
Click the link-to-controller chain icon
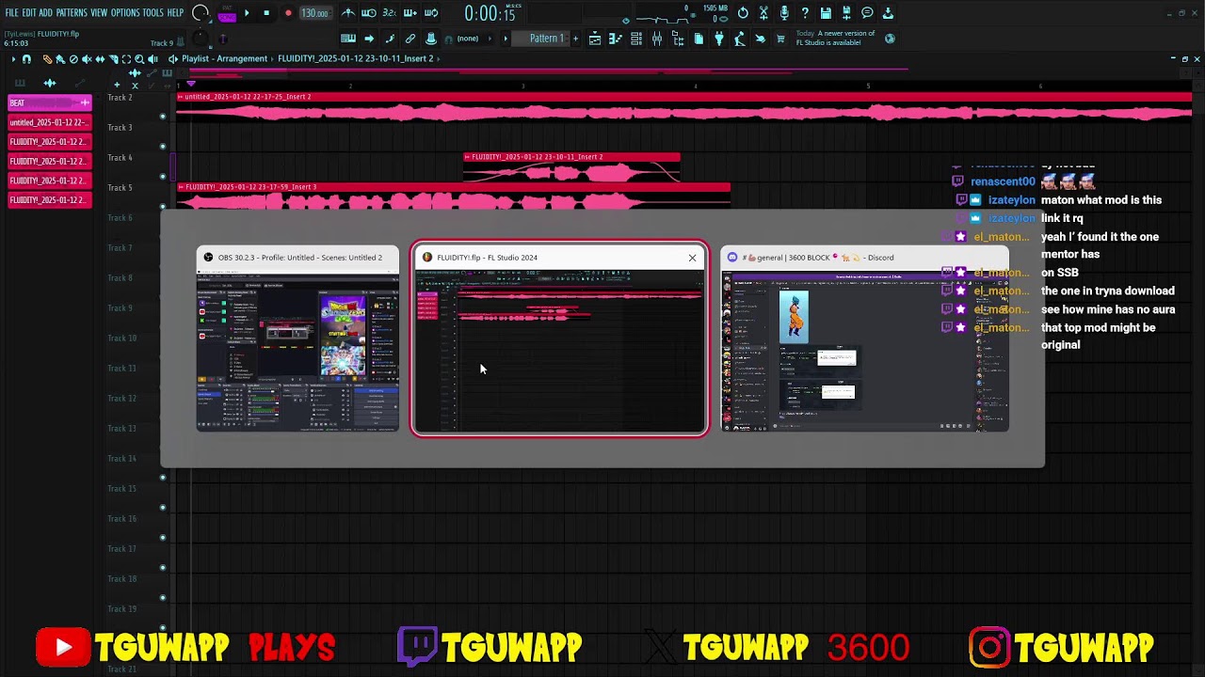(410, 39)
